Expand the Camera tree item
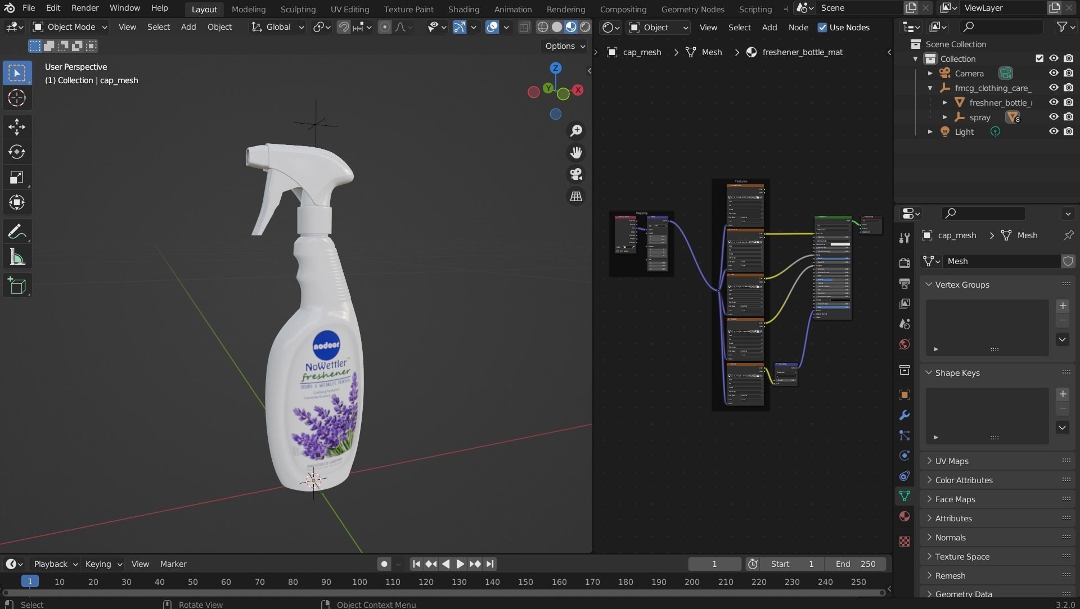 coord(930,73)
